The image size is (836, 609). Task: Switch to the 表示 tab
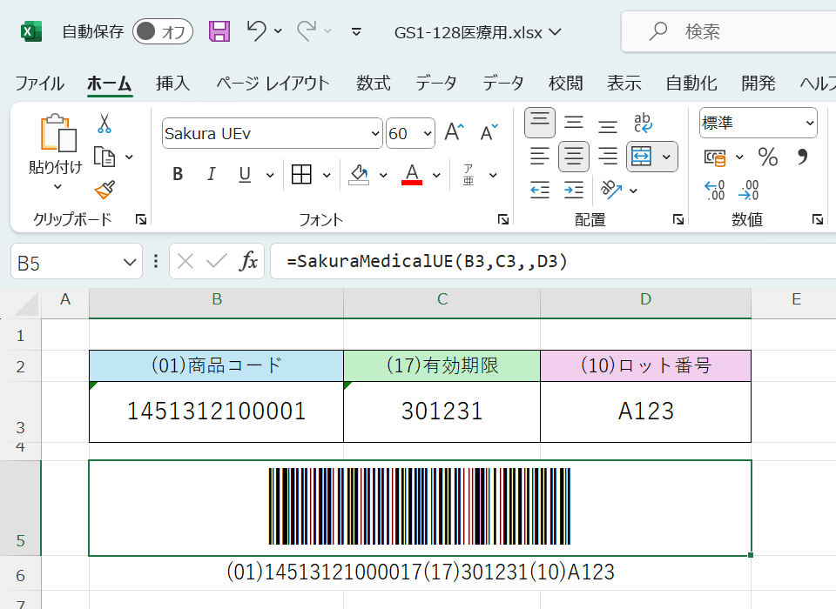click(x=624, y=84)
